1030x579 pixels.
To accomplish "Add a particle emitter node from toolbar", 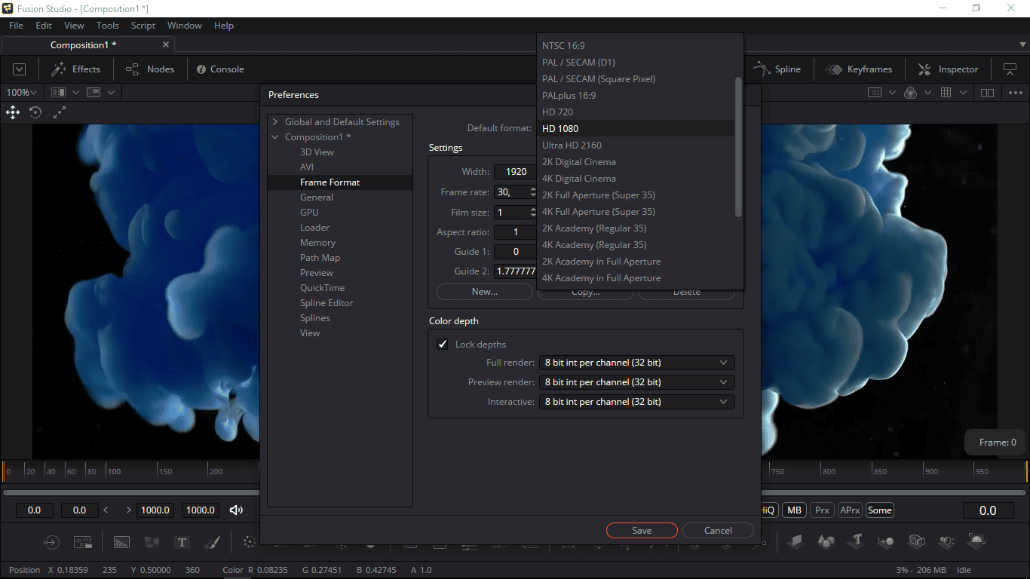I will click(250, 542).
